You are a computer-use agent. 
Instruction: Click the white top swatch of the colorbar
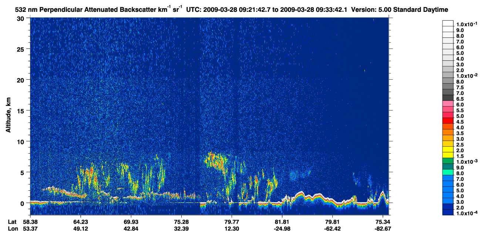[448, 23]
